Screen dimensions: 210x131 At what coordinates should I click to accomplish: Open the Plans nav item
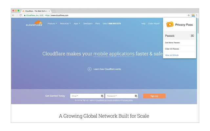[97, 24]
